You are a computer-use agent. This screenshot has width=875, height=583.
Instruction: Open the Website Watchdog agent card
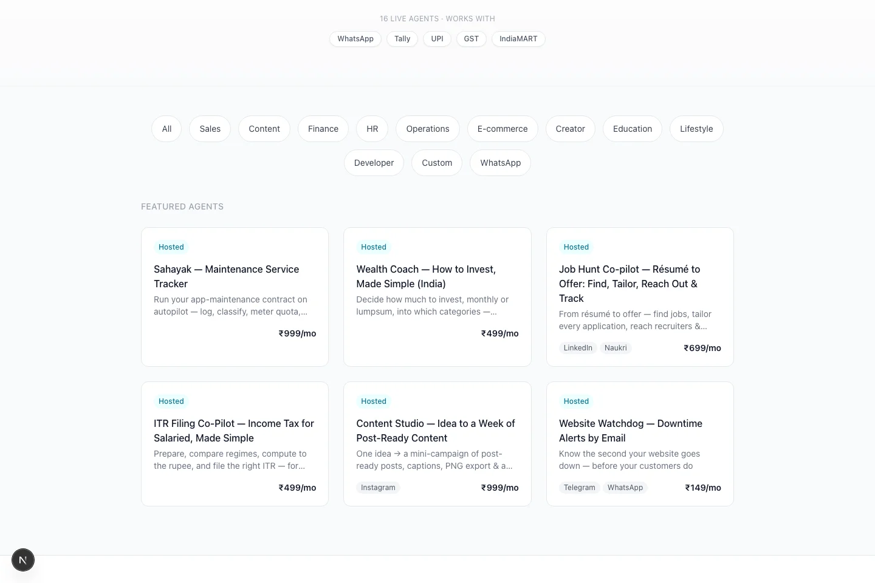point(640,444)
